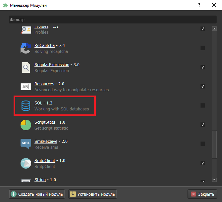
Task: Click the Resources module AB icon
Action: [x=26, y=87]
